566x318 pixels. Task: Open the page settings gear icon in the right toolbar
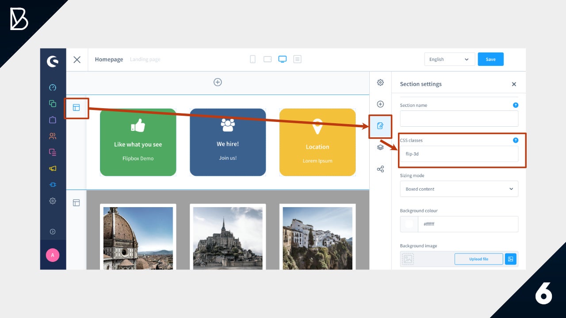[x=380, y=83]
